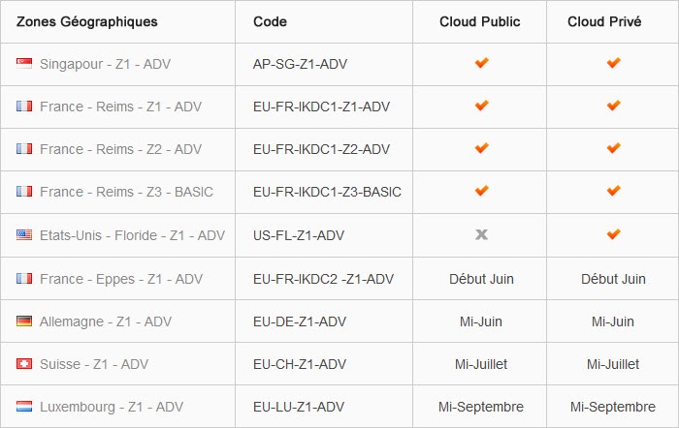Open the Singapour - Z1 - ADV link
The image size is (679, 428).
pos(105,64)
